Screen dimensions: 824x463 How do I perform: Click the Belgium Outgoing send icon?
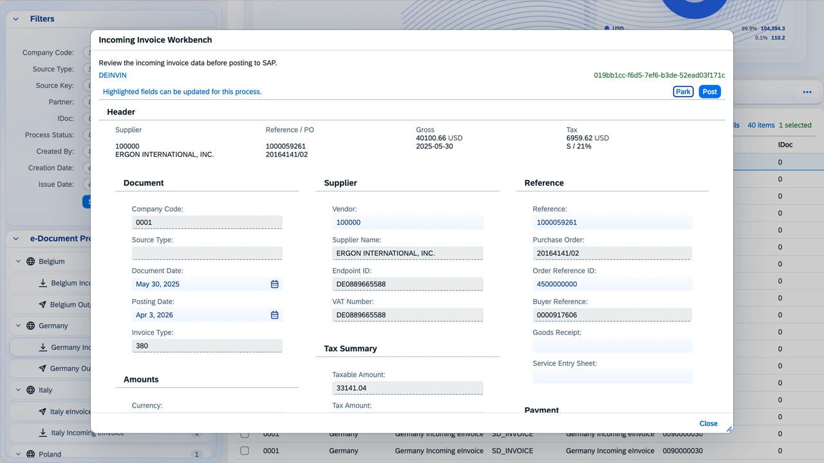(42, 304)
